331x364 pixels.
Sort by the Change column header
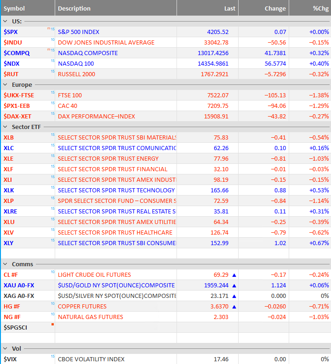pyautogui.click(x=275, y=9)
